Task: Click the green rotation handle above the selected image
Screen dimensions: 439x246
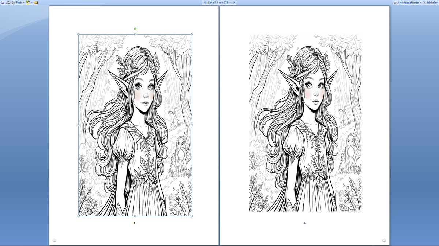Action: coord(135,28)
